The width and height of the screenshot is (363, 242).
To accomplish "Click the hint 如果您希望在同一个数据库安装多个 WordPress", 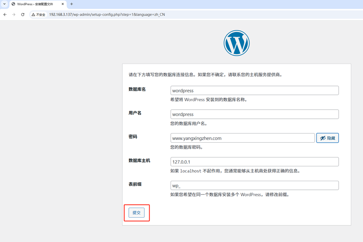I will click(230, 194).
